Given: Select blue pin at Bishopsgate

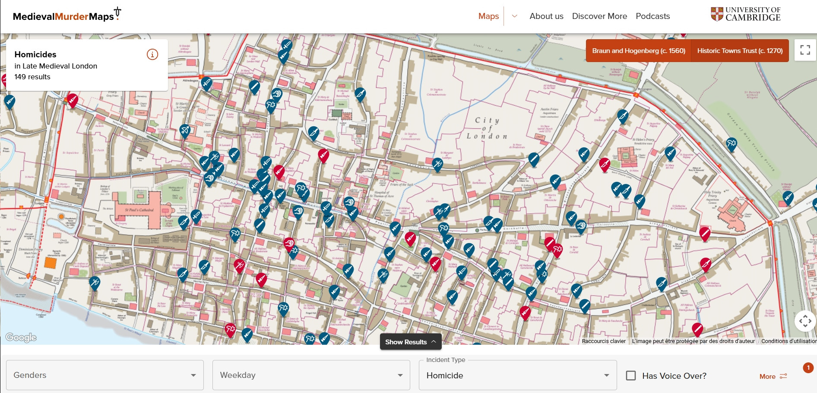Looking at the screenshot, I should click(622, 117).
